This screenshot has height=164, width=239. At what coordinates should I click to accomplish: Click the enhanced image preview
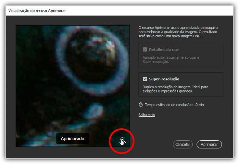tap(73, 86)
